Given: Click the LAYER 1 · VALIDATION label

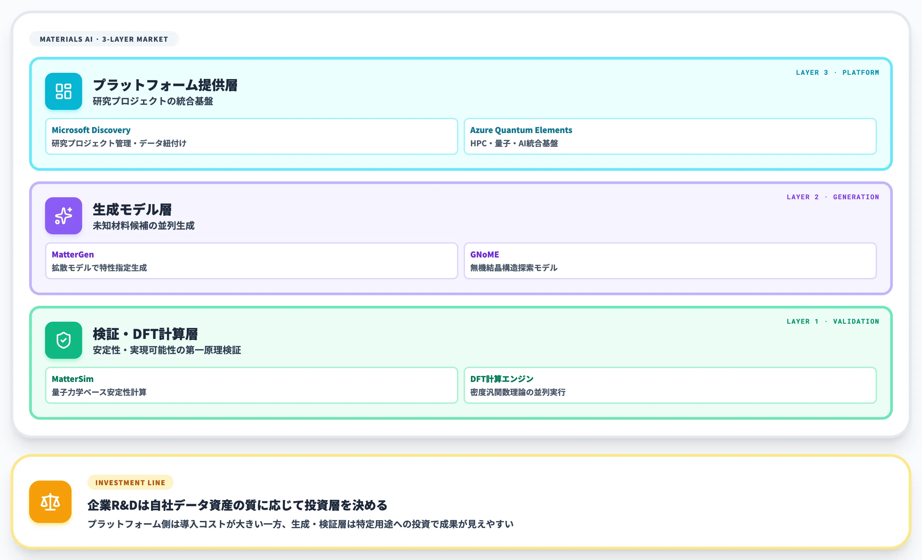Looking at the screenshot, I should 833,321.
